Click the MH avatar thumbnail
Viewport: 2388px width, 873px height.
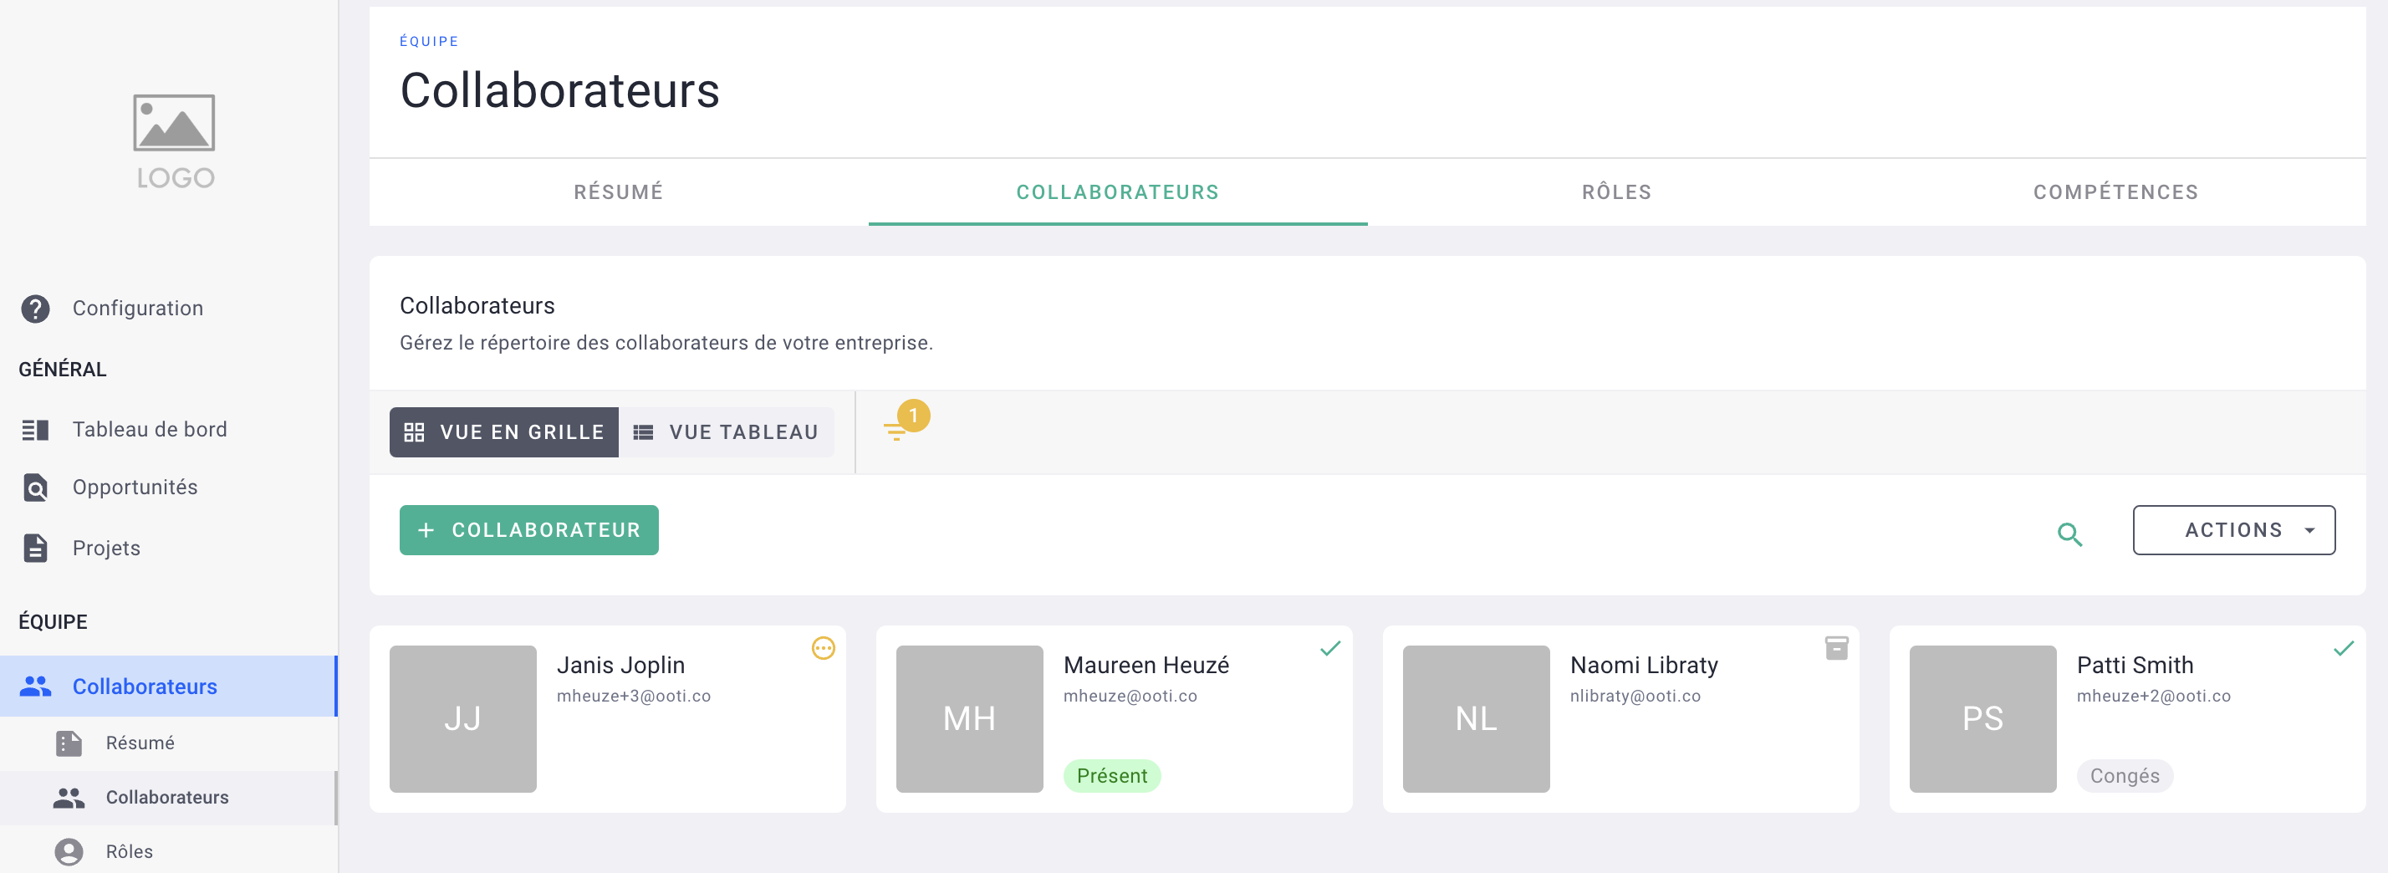(969, 719)
